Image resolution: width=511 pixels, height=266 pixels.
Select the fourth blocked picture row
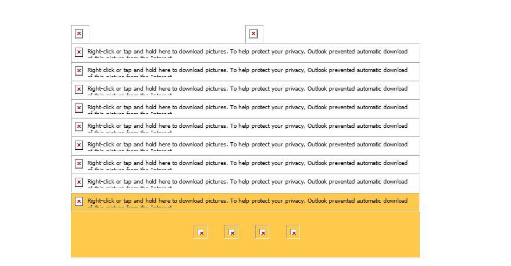247,108
